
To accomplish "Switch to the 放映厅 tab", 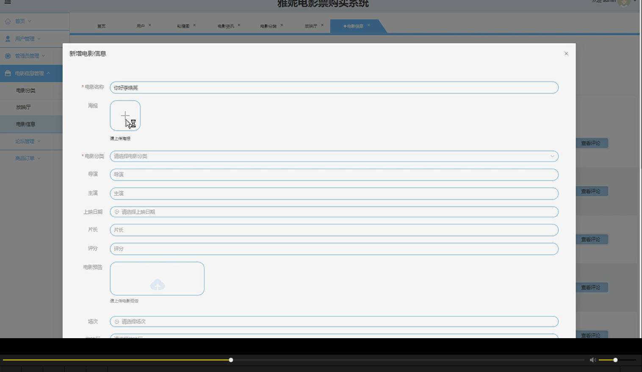I will (311, 26).
